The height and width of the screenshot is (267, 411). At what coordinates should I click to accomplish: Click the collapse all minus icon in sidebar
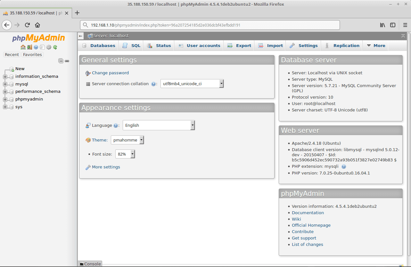pos(61,61)
